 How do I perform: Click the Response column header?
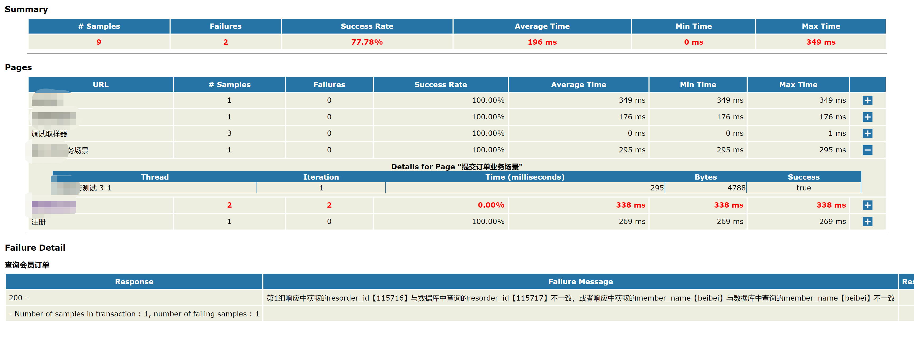click(x=134, y=282)
